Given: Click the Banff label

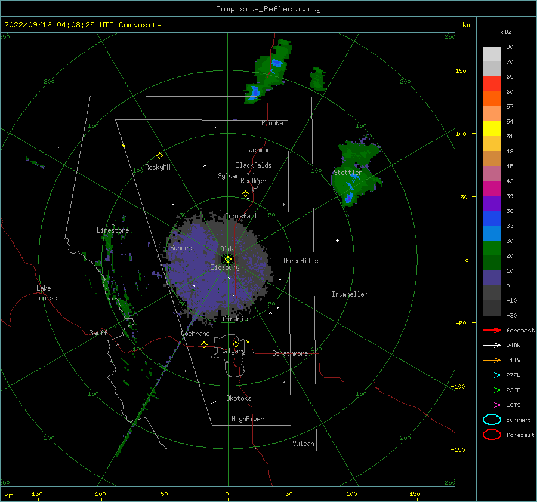Looking at the screenshot, I should pos(98,332).
